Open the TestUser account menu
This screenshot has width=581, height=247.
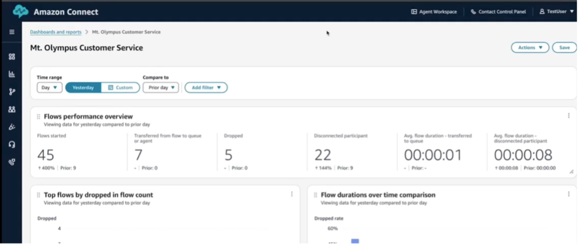click(x=556, y=12)
